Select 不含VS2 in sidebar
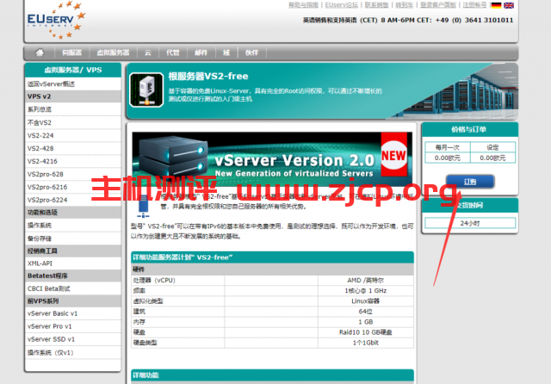Viewport: 551px width, 384px height. [x=40, y=122]
